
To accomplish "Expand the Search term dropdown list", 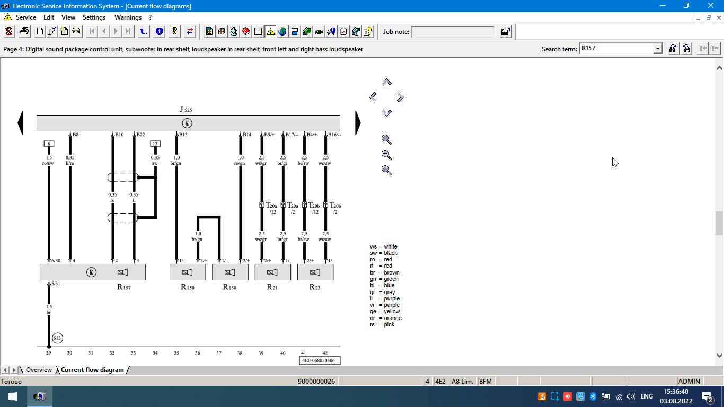I will (658, 49).
